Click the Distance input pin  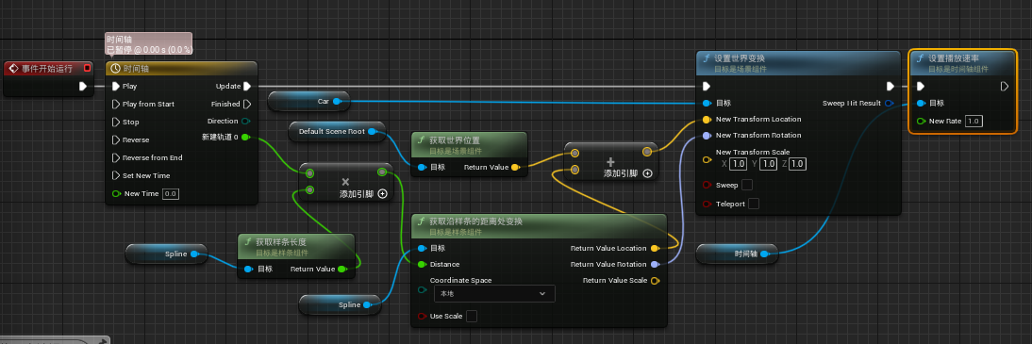click(x=422, y=265)
